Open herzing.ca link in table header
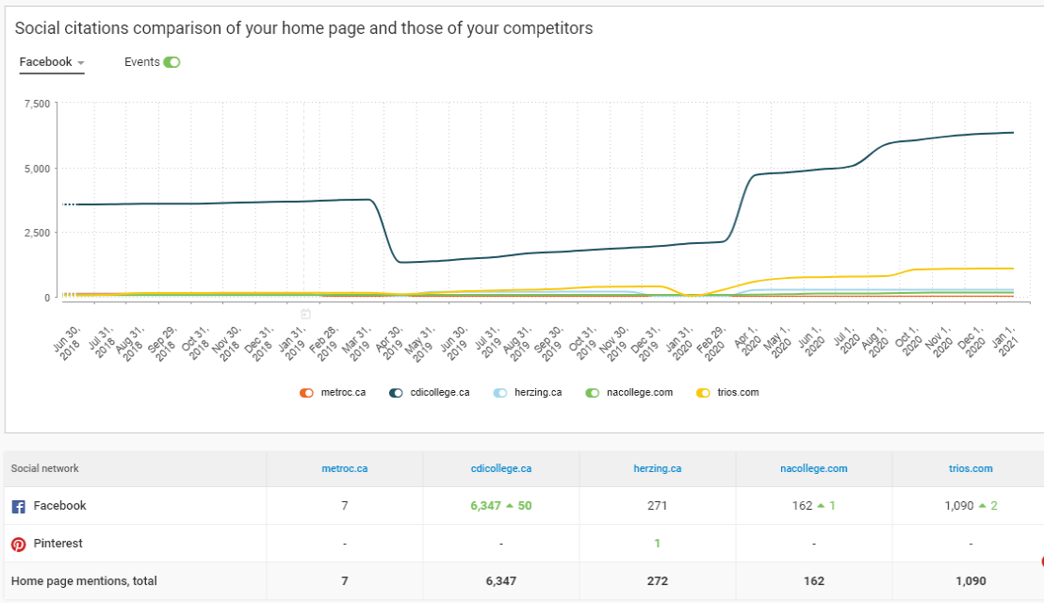The image size is (1044, 603). (657, 468)
